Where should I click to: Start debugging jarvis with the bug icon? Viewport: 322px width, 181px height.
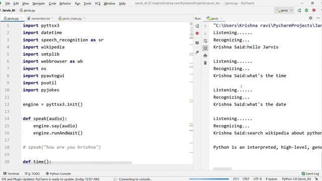pos(306,10)
